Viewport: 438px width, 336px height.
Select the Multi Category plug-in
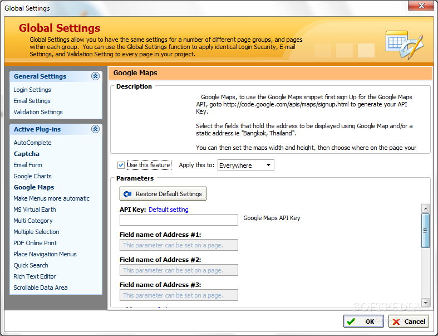[33, 221]
